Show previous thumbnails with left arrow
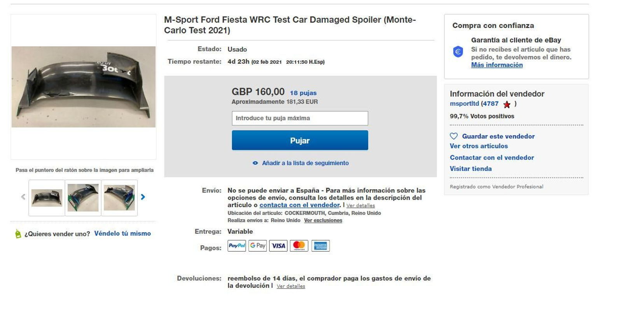 [23, 197]
